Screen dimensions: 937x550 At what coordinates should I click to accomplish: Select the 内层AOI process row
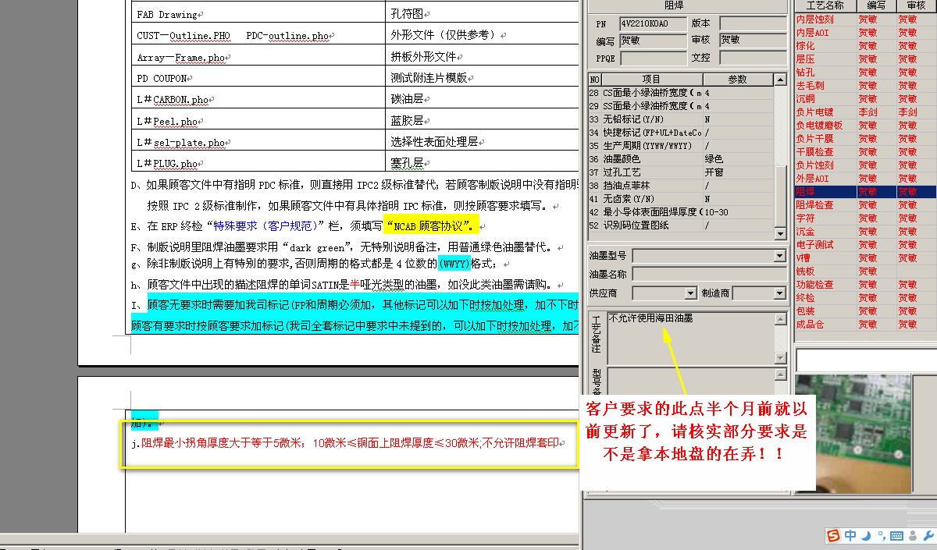pyautogui.click(x=864, y=32)
